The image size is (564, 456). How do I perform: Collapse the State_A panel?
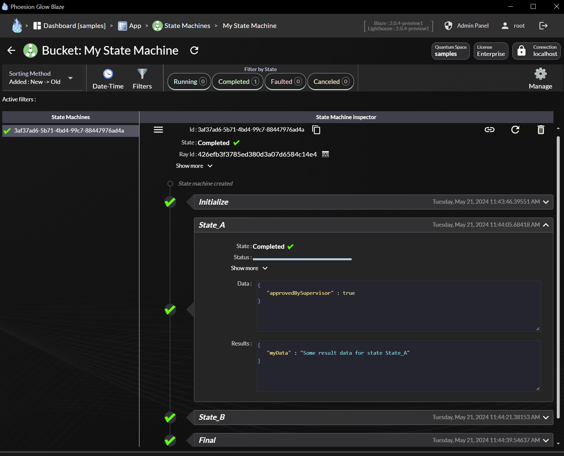pyautogui.click(x=546, y=225)
